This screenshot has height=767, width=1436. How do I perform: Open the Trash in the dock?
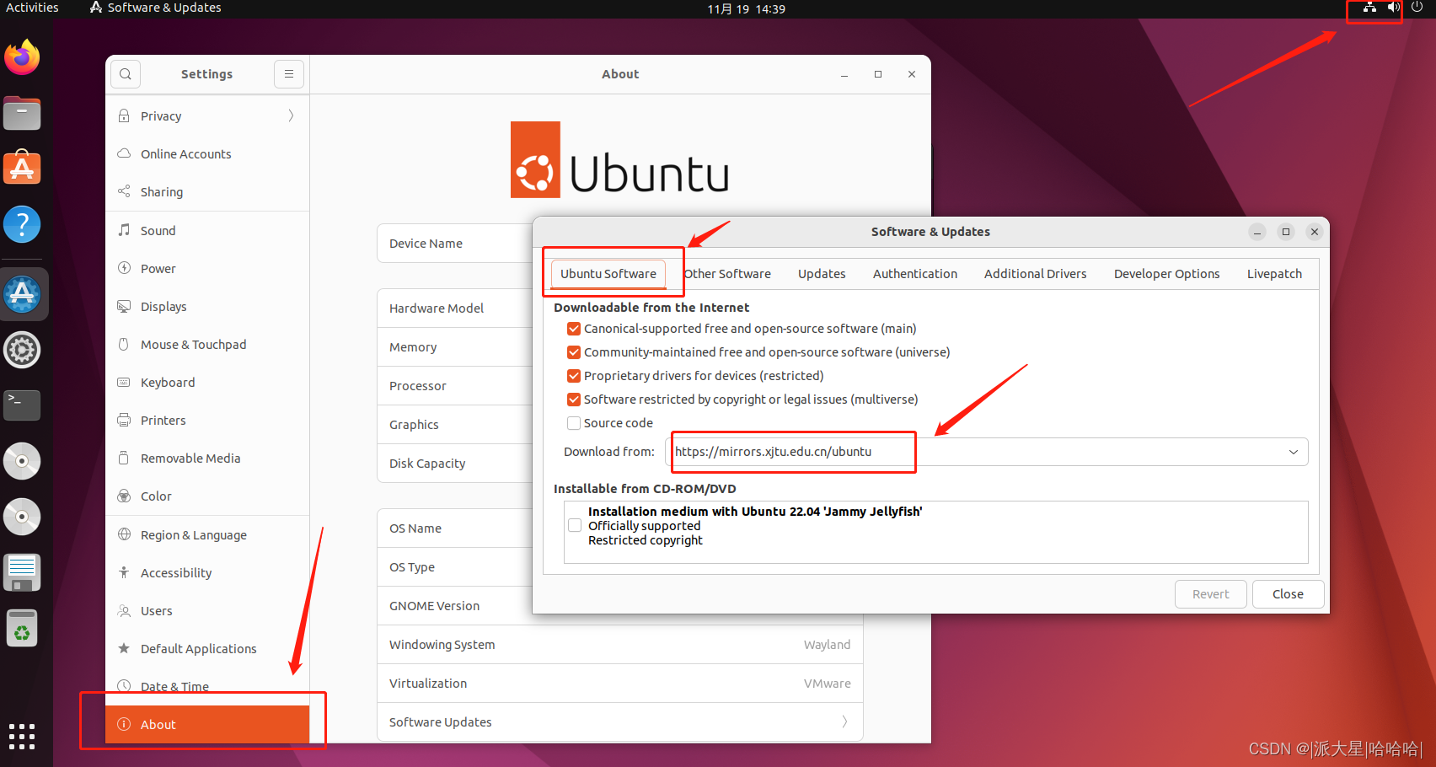pos(23,628)
